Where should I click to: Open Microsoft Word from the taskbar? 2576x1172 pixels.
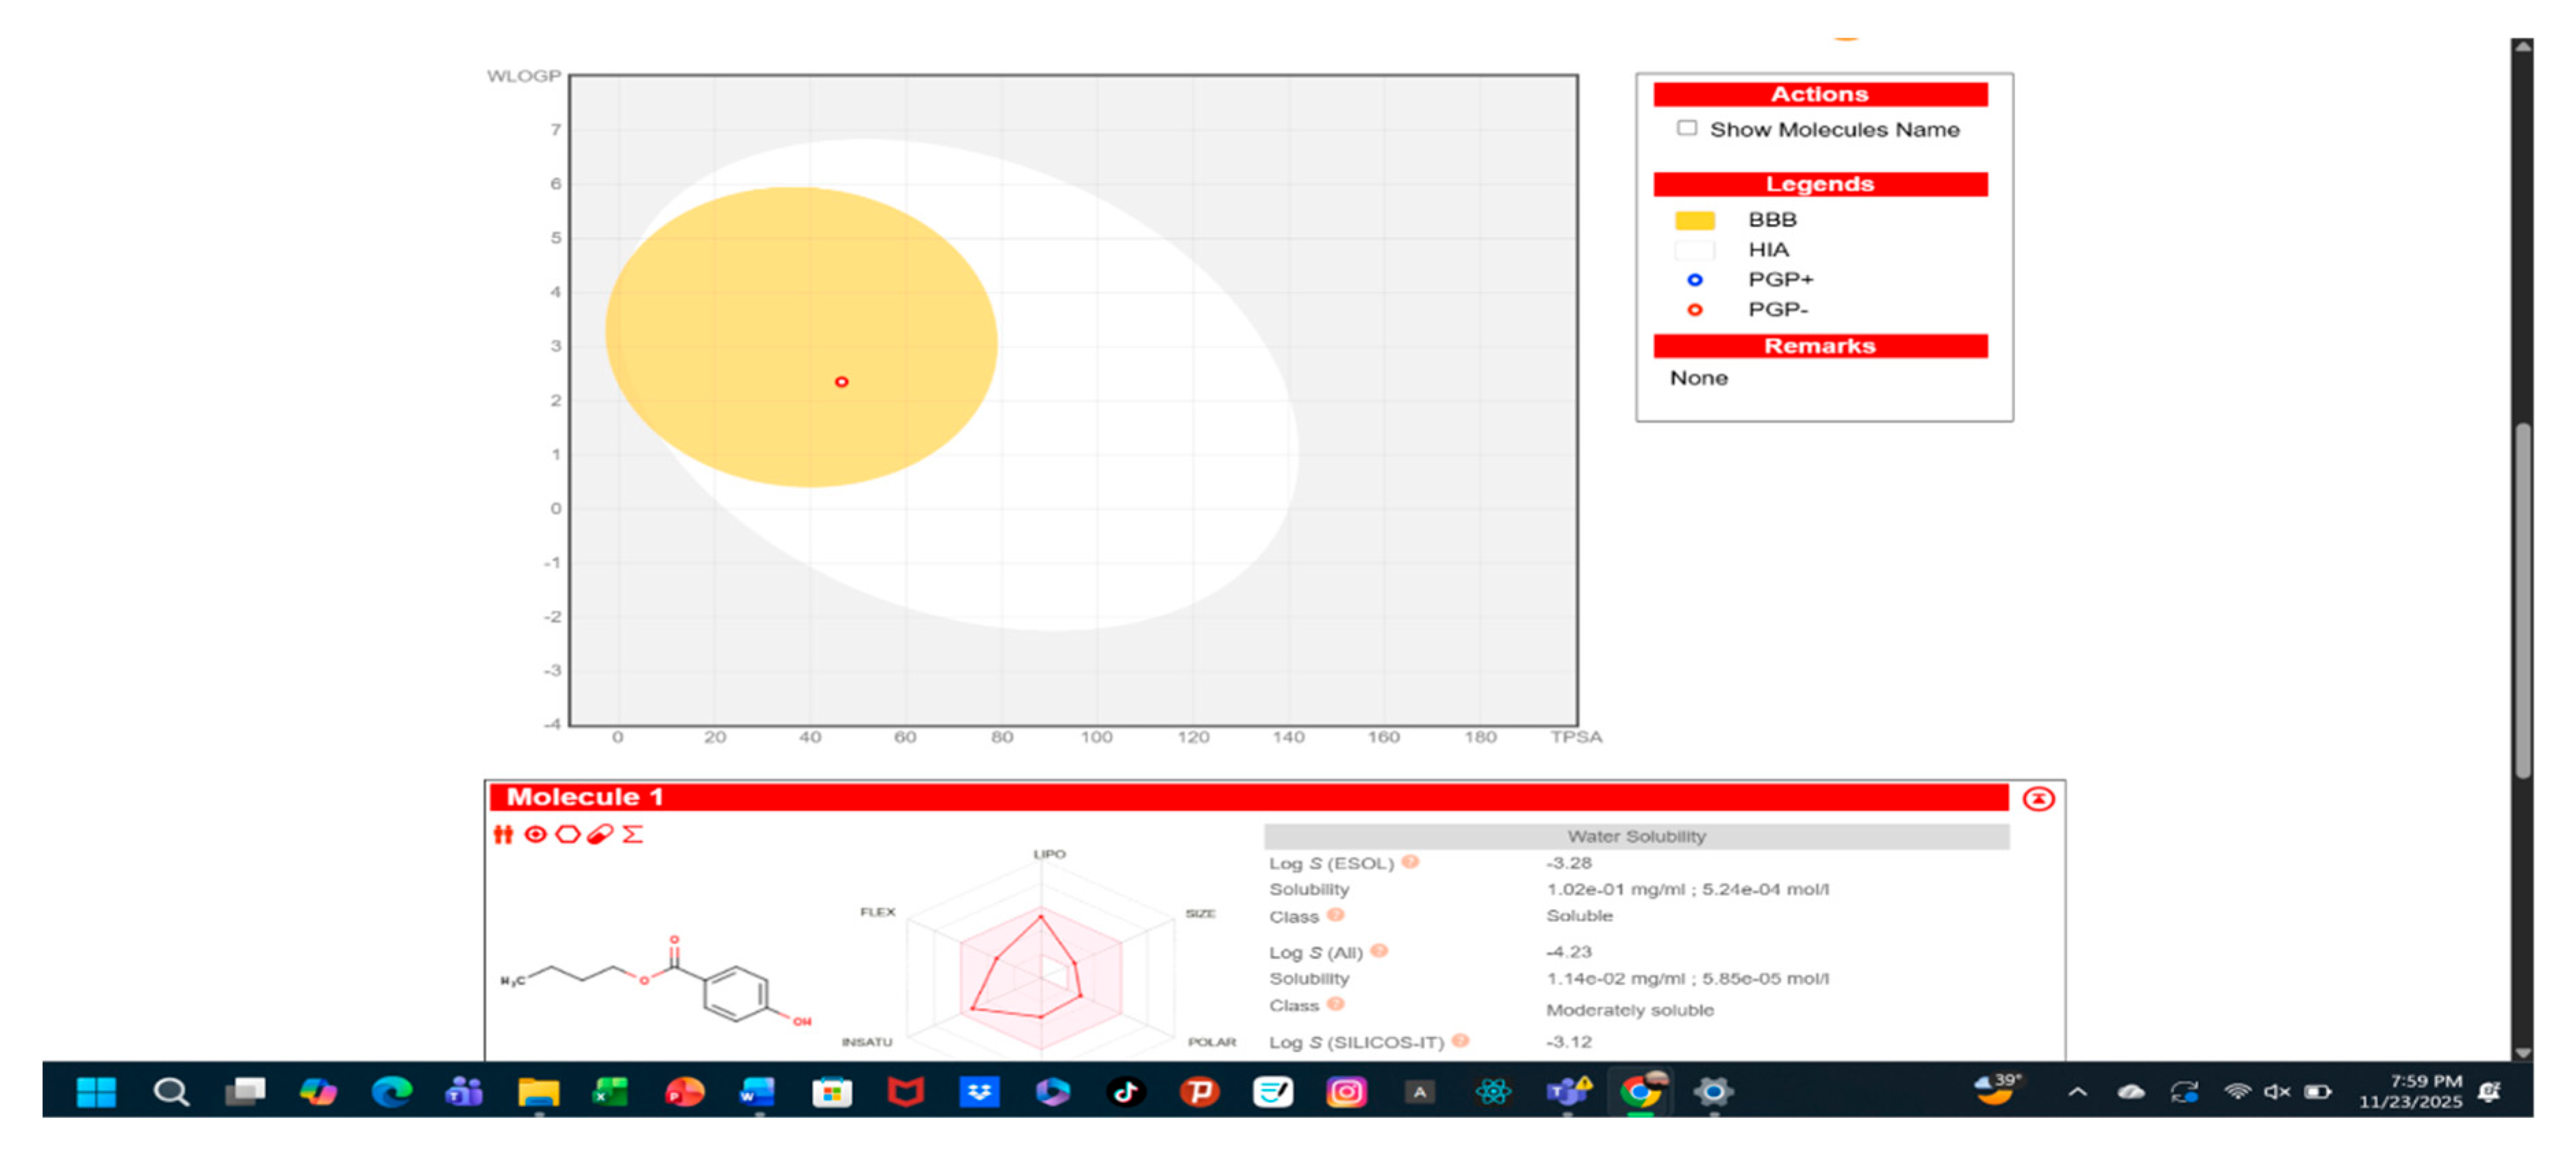758,1091
